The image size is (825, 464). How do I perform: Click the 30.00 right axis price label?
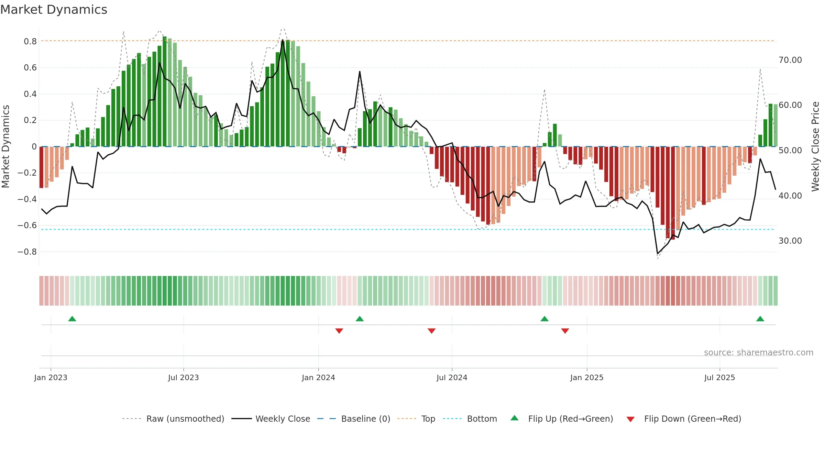[790, 241]
